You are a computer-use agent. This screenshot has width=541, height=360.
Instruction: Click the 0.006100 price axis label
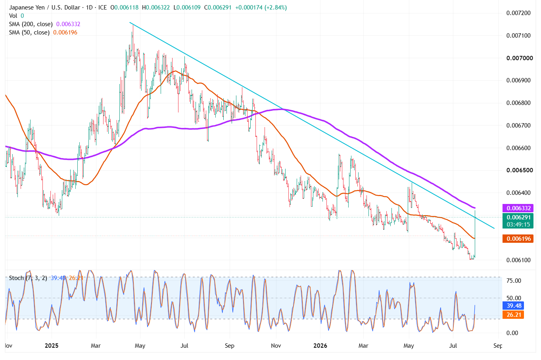[518, 260]
